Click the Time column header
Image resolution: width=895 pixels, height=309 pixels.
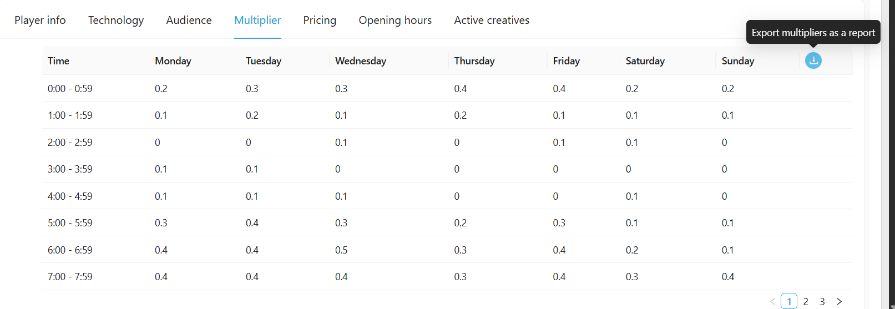tap(59, 61)
